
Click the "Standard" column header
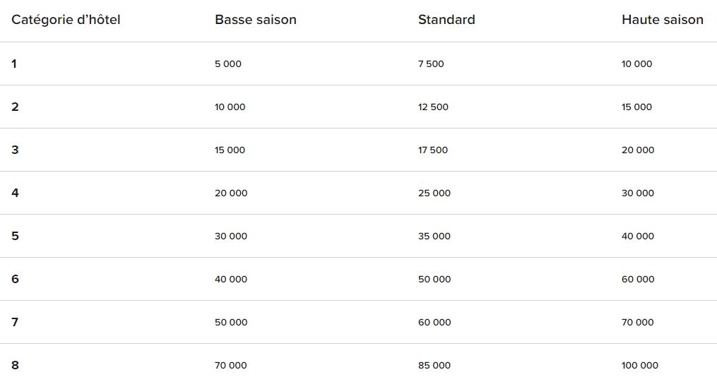446,20
